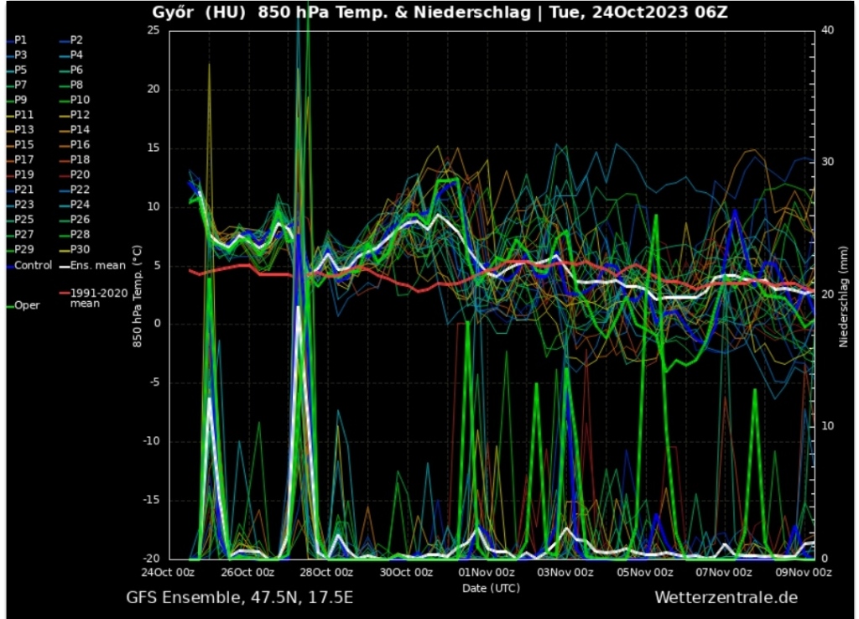Click the 850 hPa Temp. (°C) axis title
Screen dimensions: 859x619
pos(136,294)
